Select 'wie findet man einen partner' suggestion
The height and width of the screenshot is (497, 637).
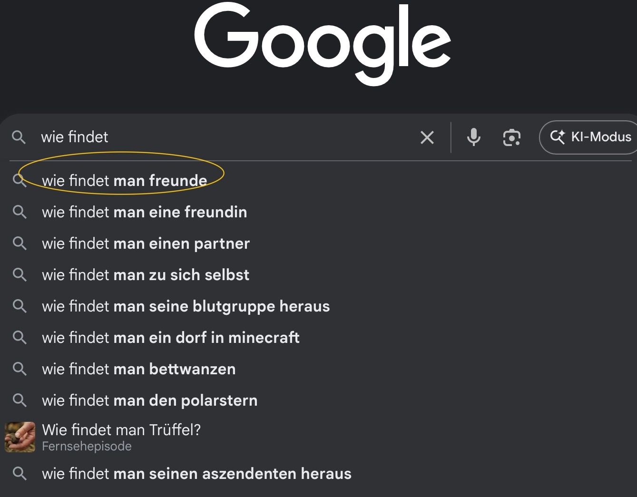click(x=146, y=244)
